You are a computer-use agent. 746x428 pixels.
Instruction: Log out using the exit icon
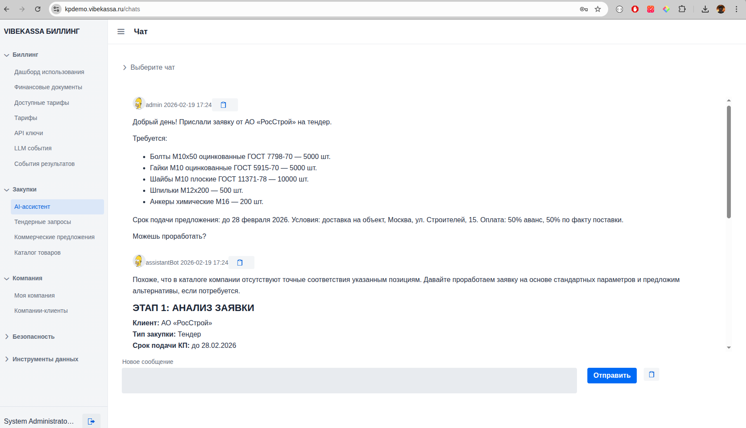click(x=91, y=421)
